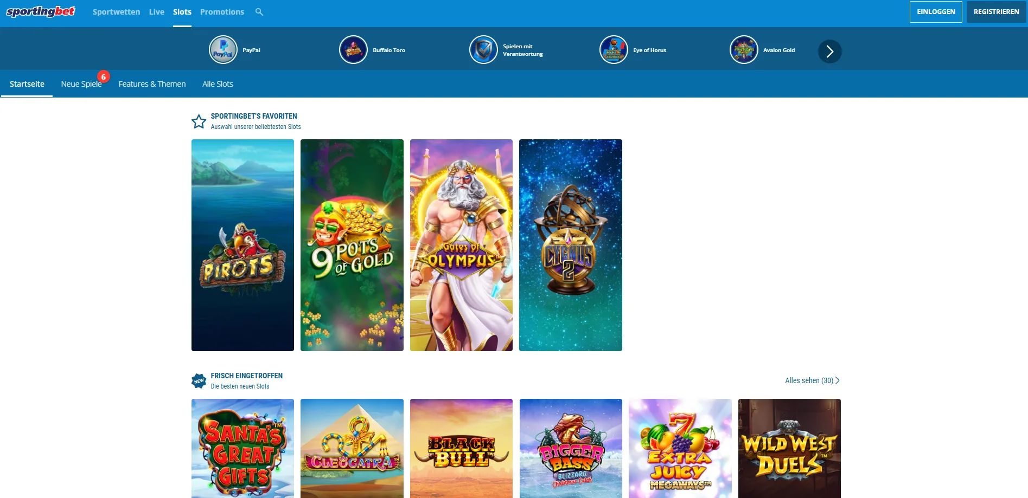1028x498 pixels.
Task: Open the Alles sehen (30) link
Action: (x=812, y=380)
